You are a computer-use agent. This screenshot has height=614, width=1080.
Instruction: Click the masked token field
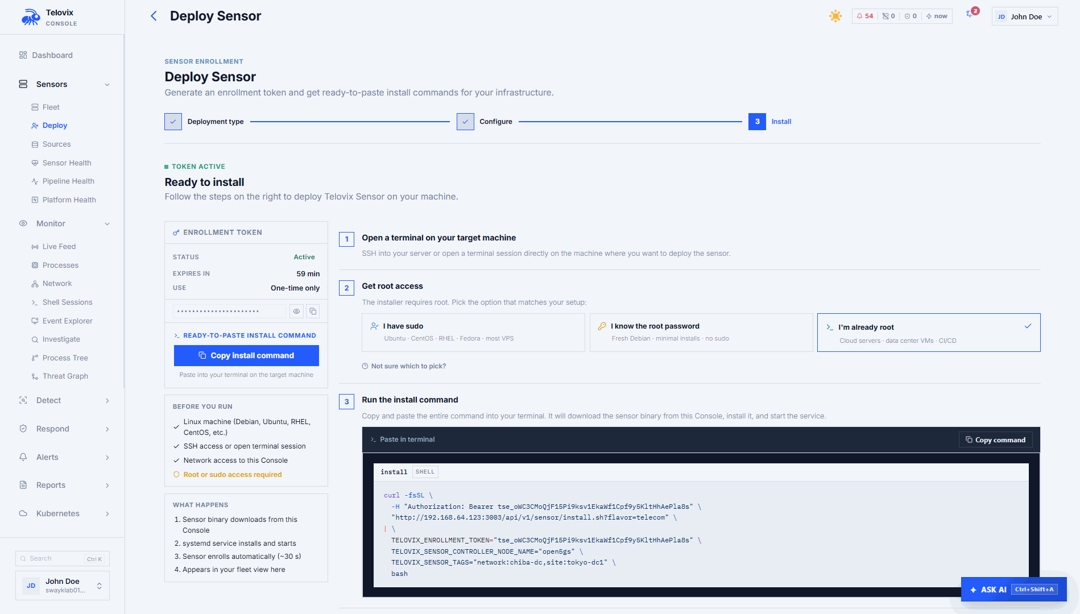[230, 311]
